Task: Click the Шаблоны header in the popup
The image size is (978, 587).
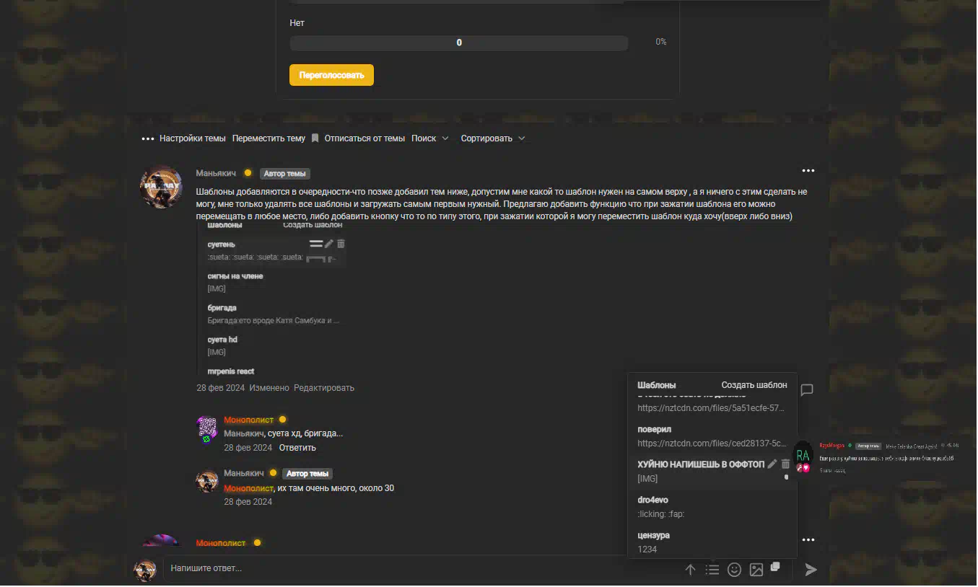Action: (657, 385)
